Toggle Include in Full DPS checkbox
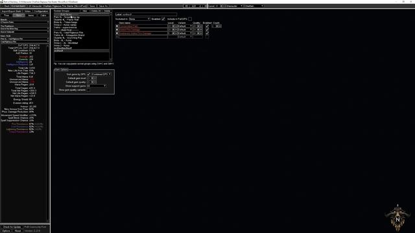 point(190,19)
